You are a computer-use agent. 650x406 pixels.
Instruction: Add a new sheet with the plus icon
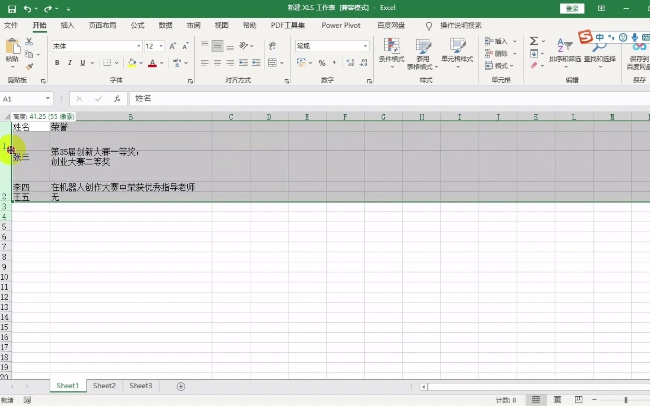(x=181, y=386)
